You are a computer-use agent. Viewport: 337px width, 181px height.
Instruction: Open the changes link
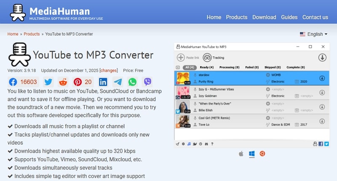coord(109,70)
